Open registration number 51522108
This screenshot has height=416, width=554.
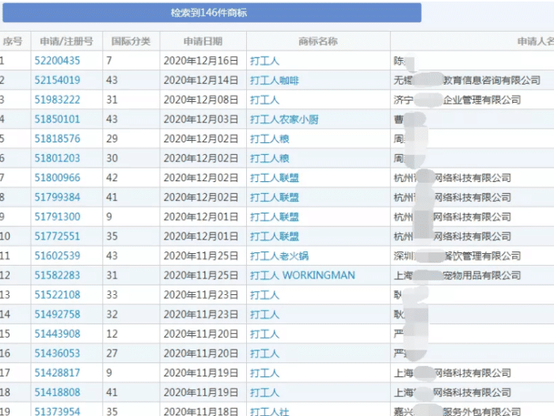[x=57, y=294]
